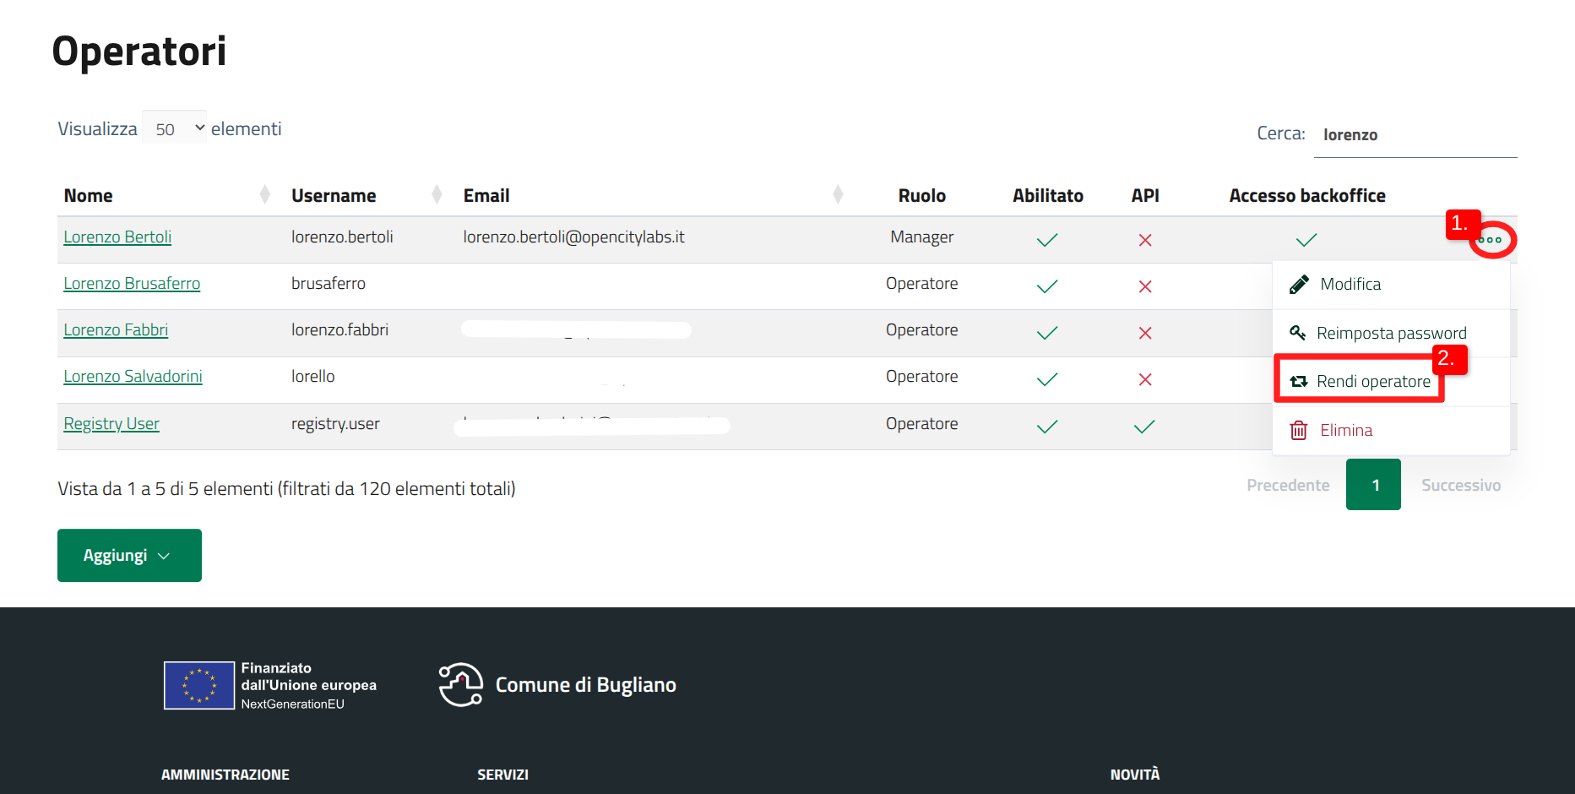Sort table by Nome using sort arrows
The width and height of the screenshot is (1575, 794).
coord(265,194)
